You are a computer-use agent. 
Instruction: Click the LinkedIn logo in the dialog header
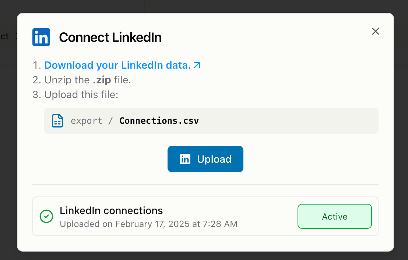(41, 37)
